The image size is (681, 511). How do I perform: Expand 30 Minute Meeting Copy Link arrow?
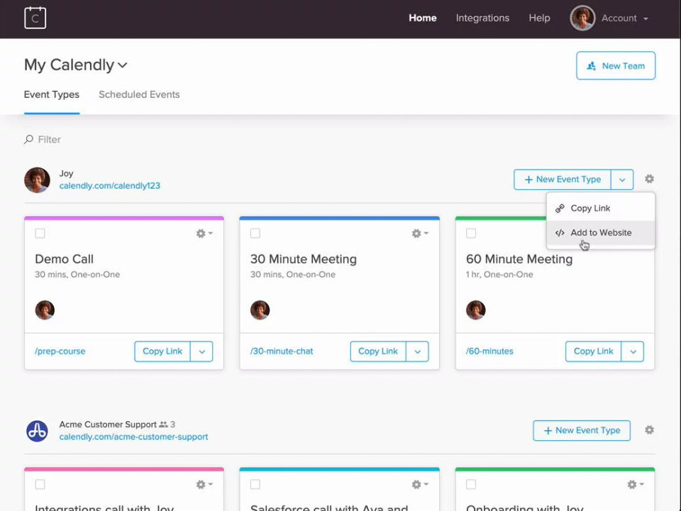click(x=417, y=352)
